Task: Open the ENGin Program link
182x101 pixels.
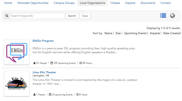Action: pyautogui.click(x=43, y=41)
